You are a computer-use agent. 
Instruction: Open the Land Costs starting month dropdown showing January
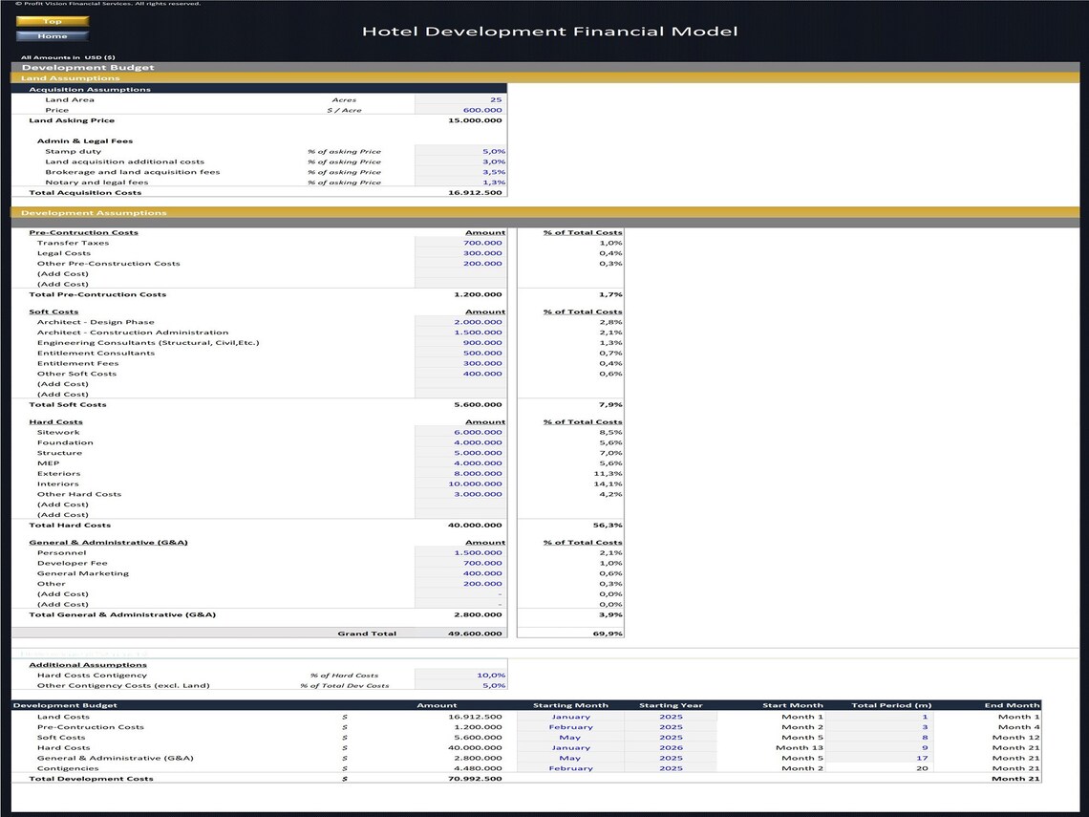tap(570, 716)
